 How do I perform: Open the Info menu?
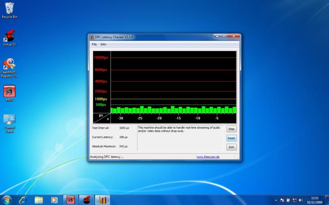coord(103,44)
